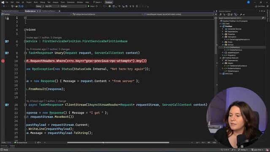Open the Debug menu

tap(42, 2)
